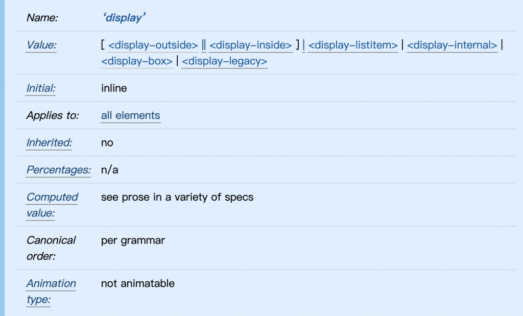Click the Inherited label link

coord(49,142)
